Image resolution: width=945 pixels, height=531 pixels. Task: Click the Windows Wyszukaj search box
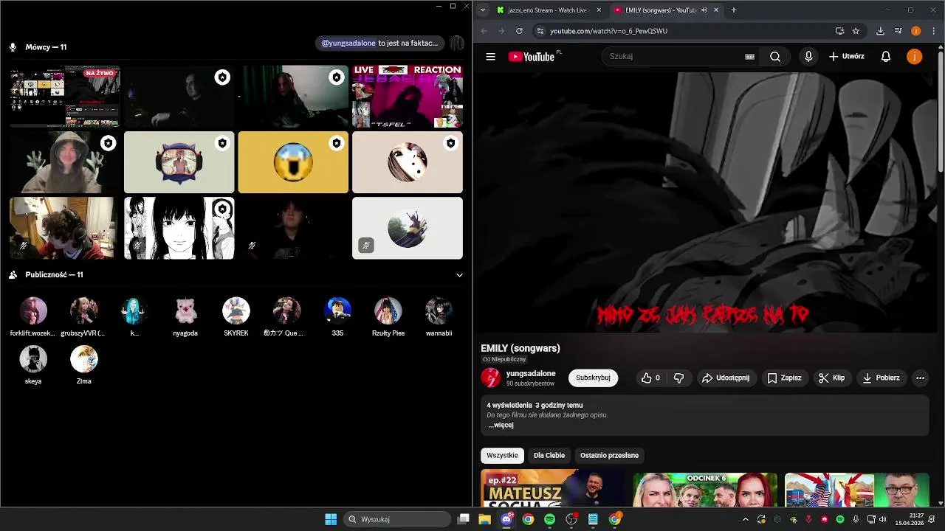(x=397, y=519)
